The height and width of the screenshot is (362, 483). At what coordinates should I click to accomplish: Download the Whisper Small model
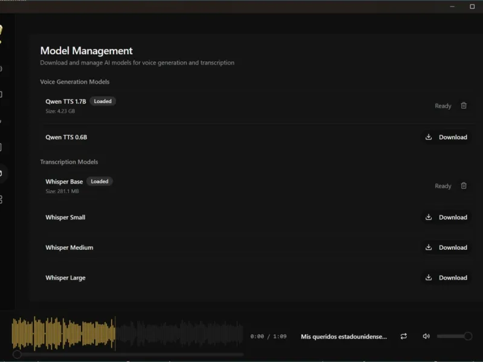446,217
